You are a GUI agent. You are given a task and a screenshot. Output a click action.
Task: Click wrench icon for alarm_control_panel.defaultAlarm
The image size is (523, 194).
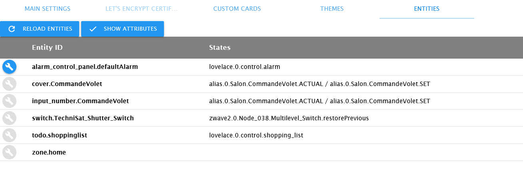coord(9,67)
